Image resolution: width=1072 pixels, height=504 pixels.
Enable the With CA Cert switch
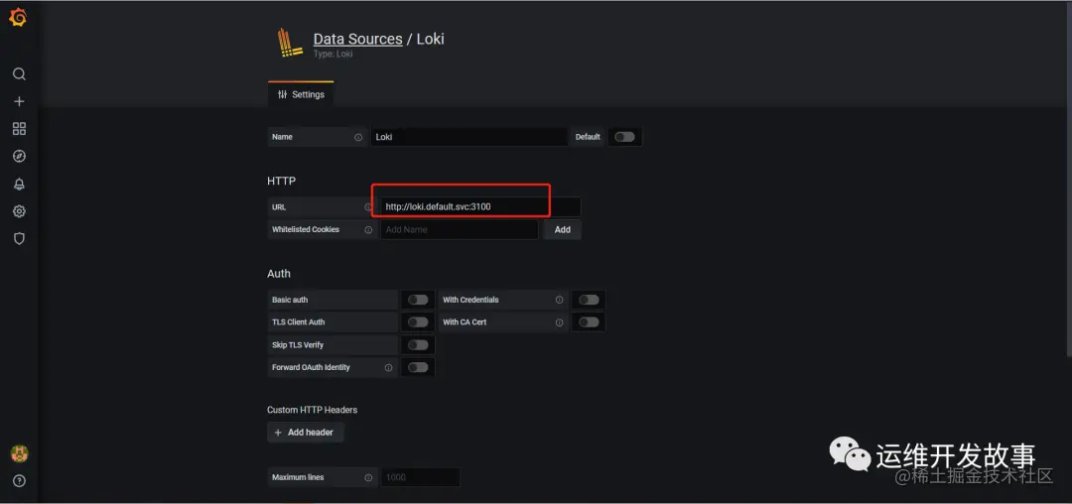click(588, 322)
